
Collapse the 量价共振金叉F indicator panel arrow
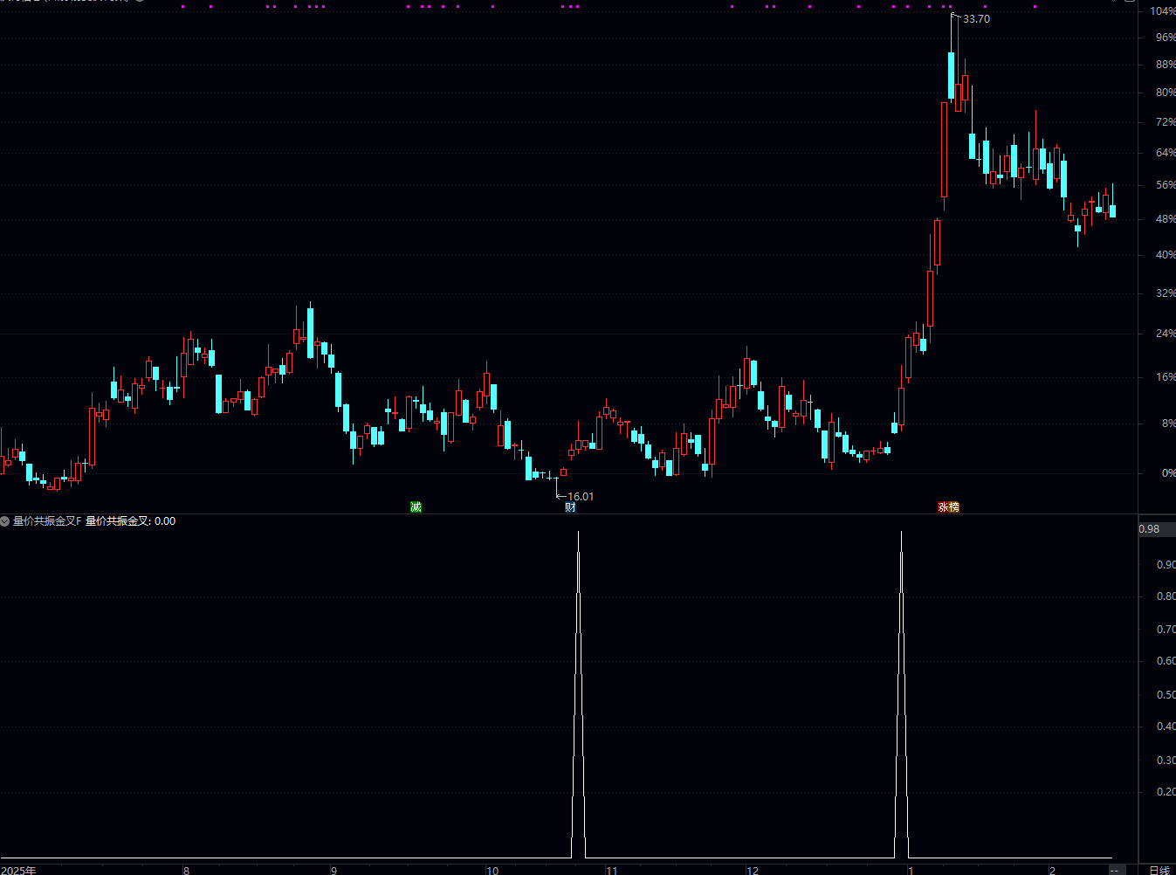5,521
